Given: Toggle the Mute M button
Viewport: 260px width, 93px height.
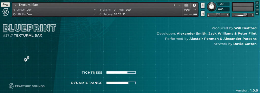Looking at the screenshot, I should point(203,14).
